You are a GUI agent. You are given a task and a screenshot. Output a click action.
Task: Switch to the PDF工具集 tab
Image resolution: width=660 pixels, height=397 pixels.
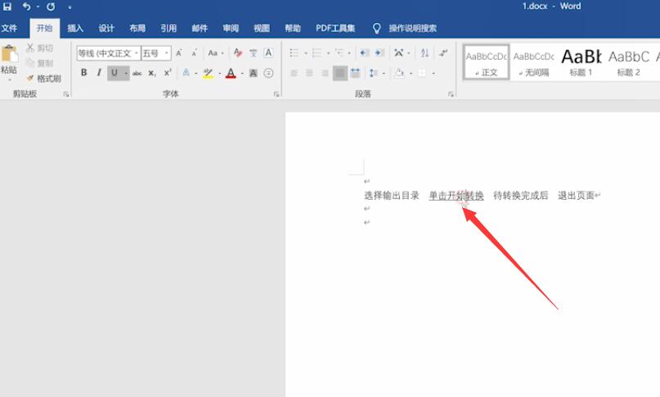(335, 28)
